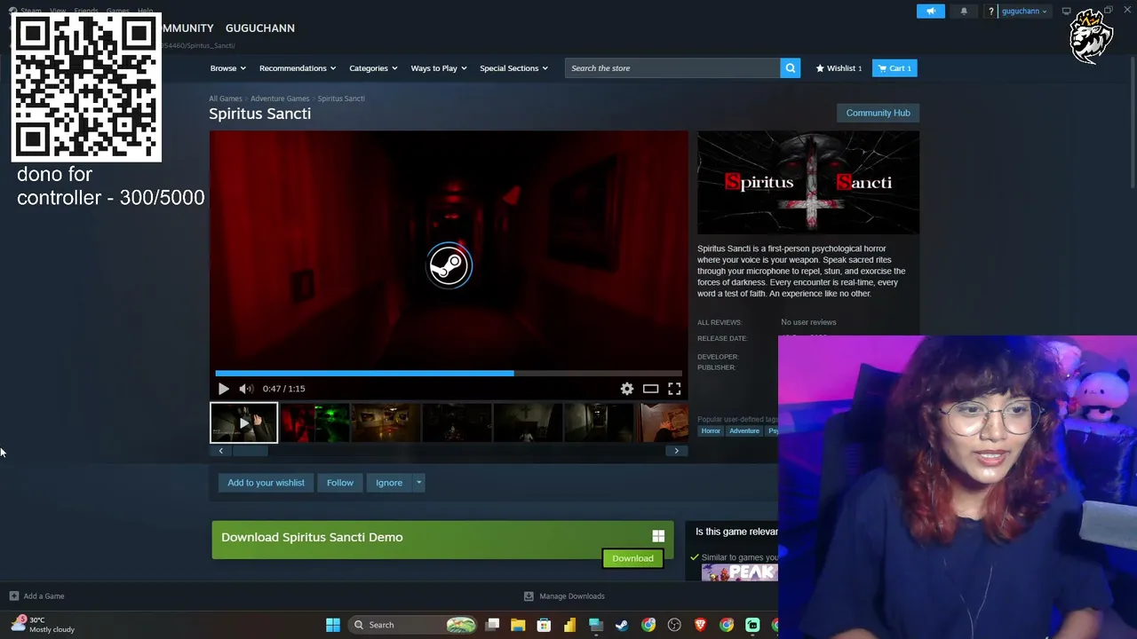Open Microsoft Store from the taskbar

(x=544, y=625)
